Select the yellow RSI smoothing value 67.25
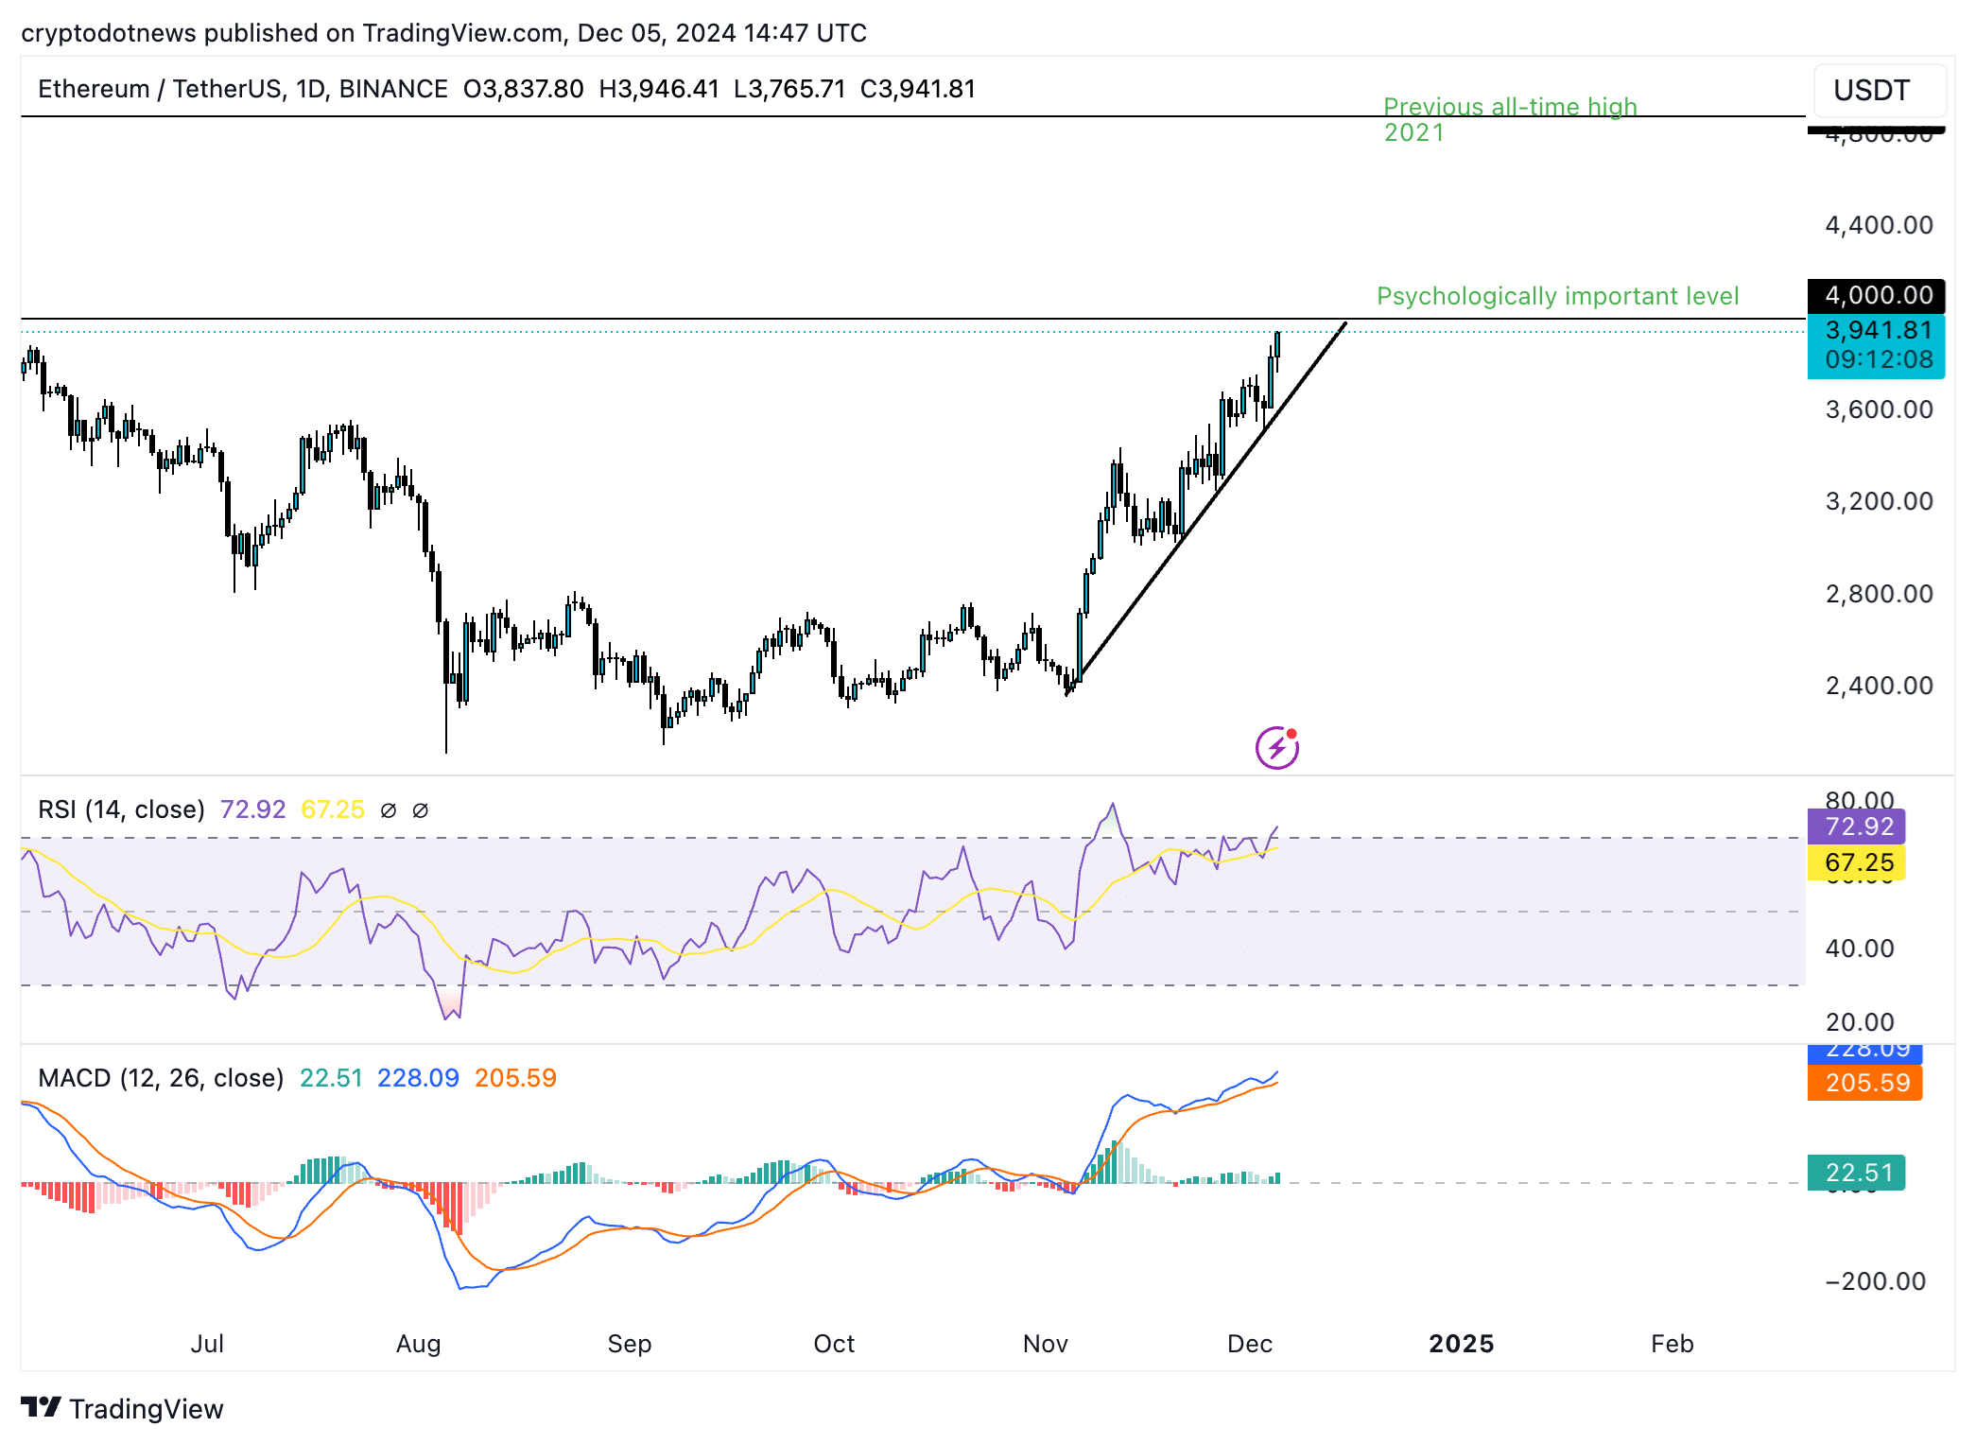 tap(333, 809)
